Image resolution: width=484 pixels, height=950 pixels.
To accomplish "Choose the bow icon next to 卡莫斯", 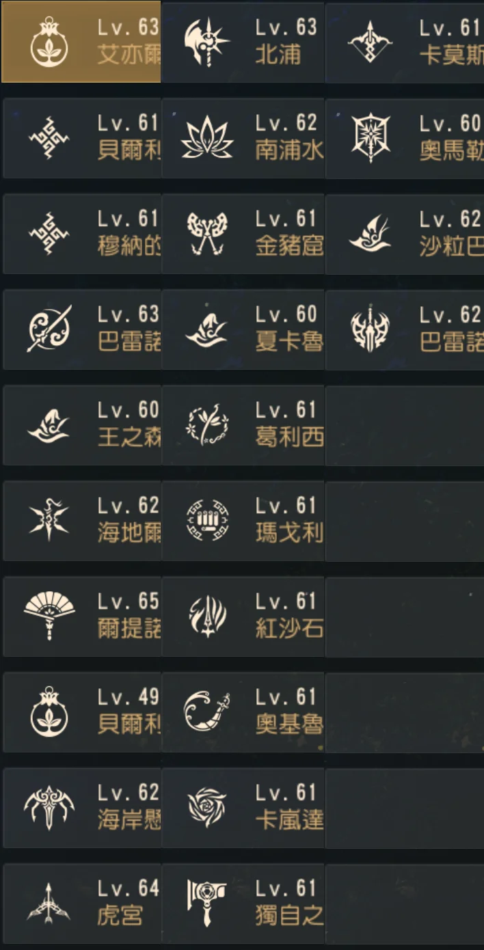I will pyautogui.click(x=370, y=42).
